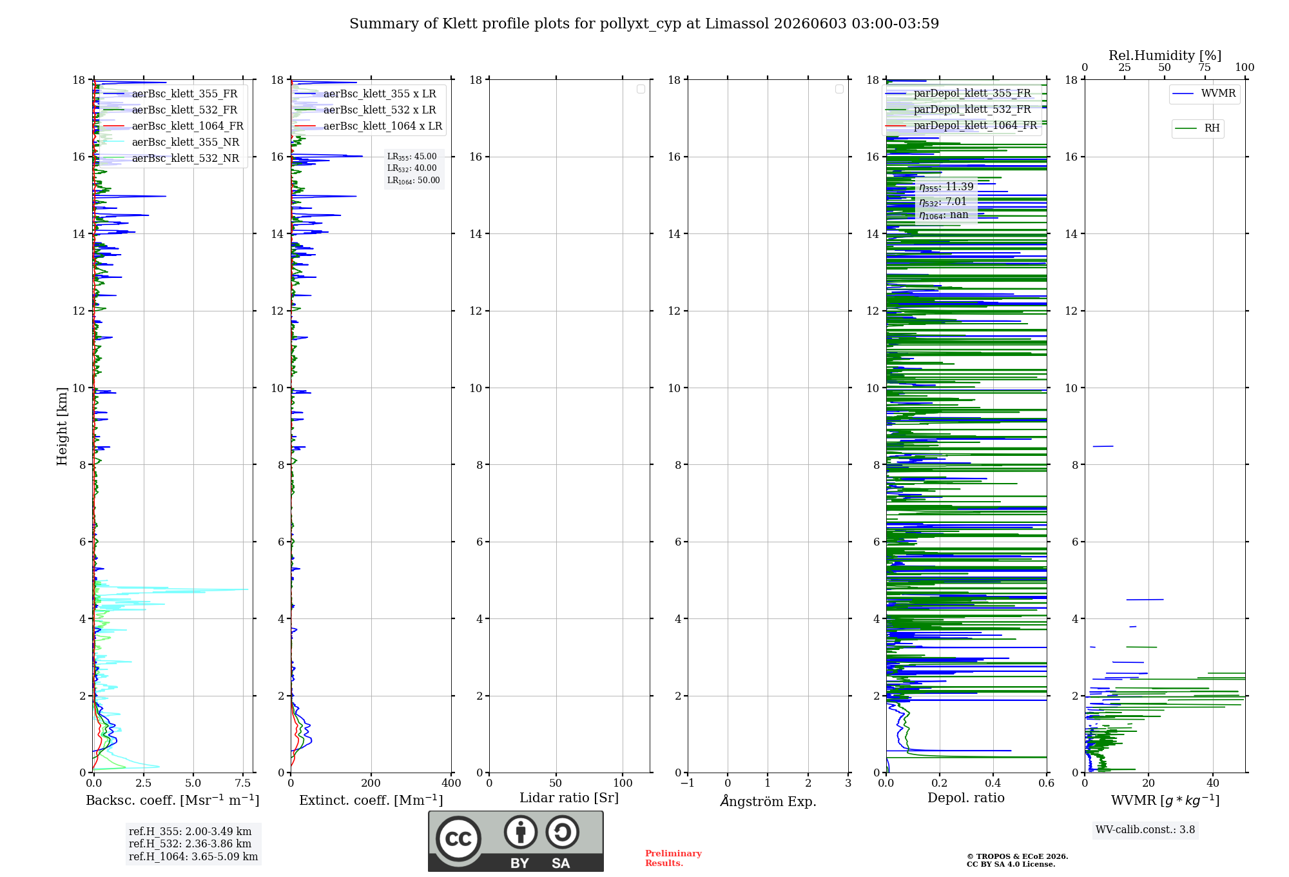Click the aerBsc_klett_355 x LR legend entry
This screenshot has height=877, width=1289.
(366, 94)
